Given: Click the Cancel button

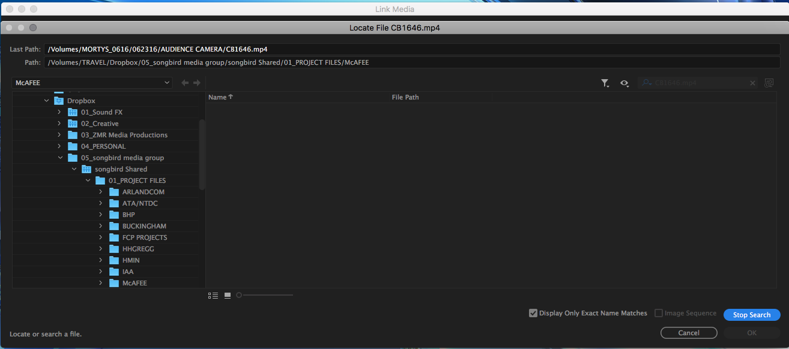Looking at the screenshot, I should pos(689,333).
